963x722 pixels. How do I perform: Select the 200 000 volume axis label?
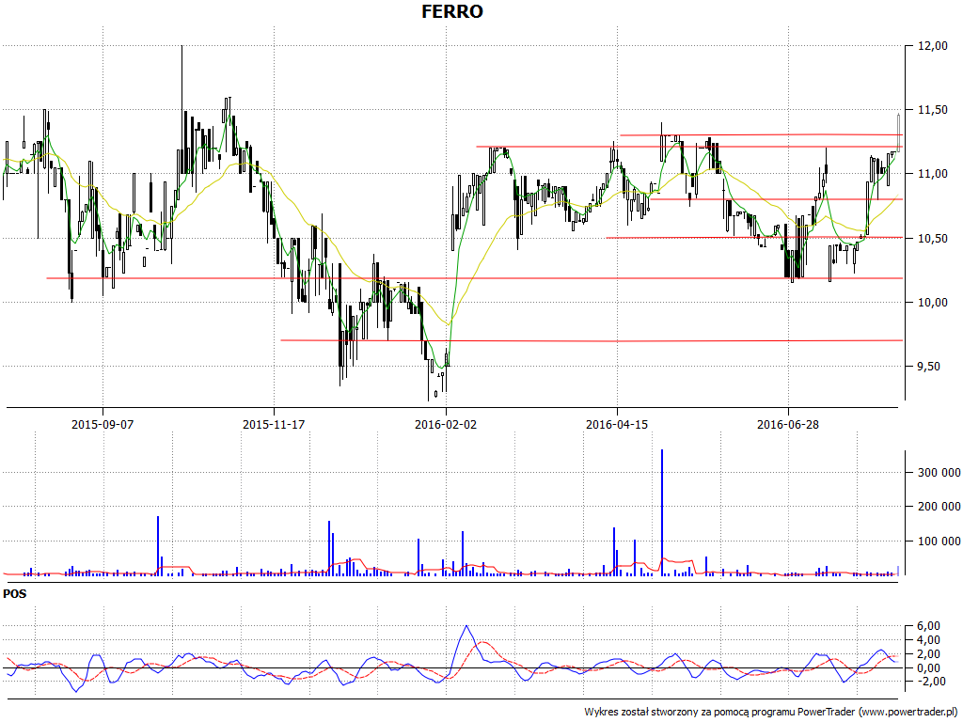(939, 507)
